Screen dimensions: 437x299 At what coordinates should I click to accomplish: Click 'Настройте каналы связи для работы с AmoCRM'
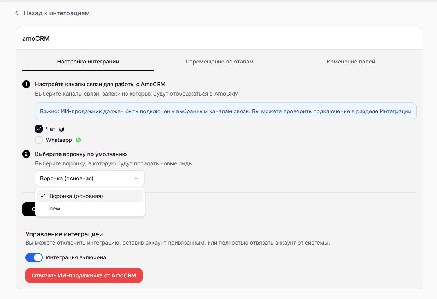[x=100, y=84]
